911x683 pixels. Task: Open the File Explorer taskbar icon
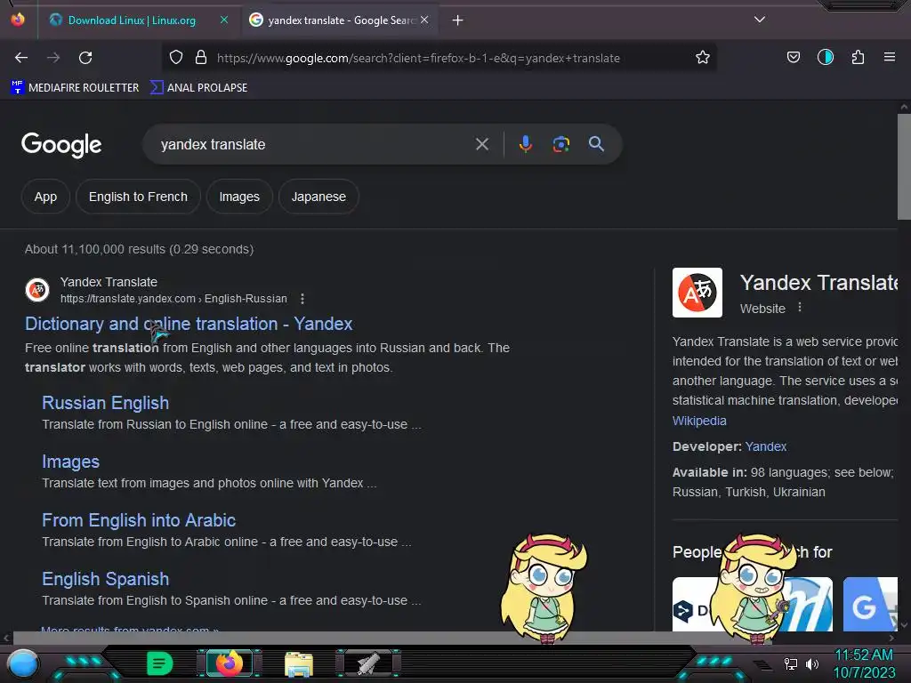tap(299, 663)
